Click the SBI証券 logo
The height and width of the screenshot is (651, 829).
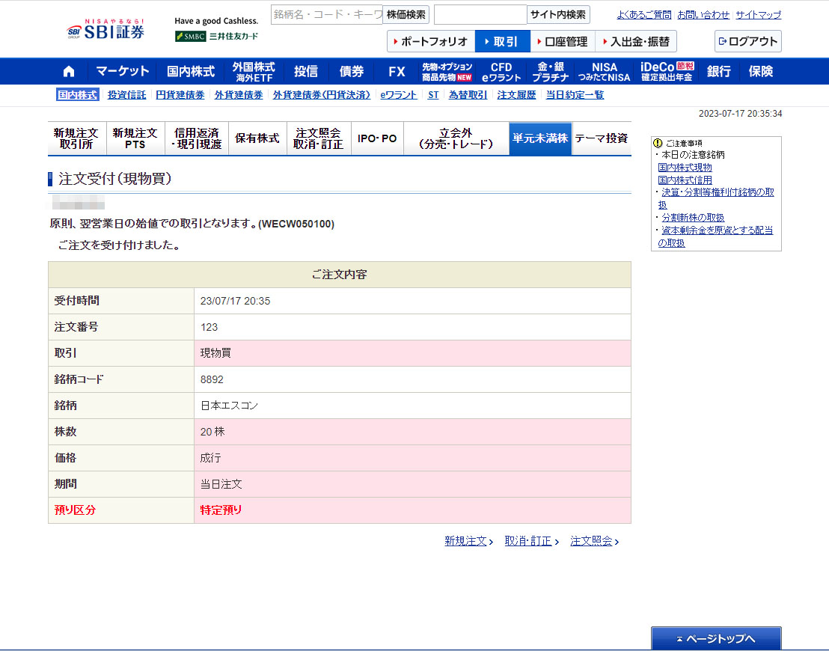105,30
